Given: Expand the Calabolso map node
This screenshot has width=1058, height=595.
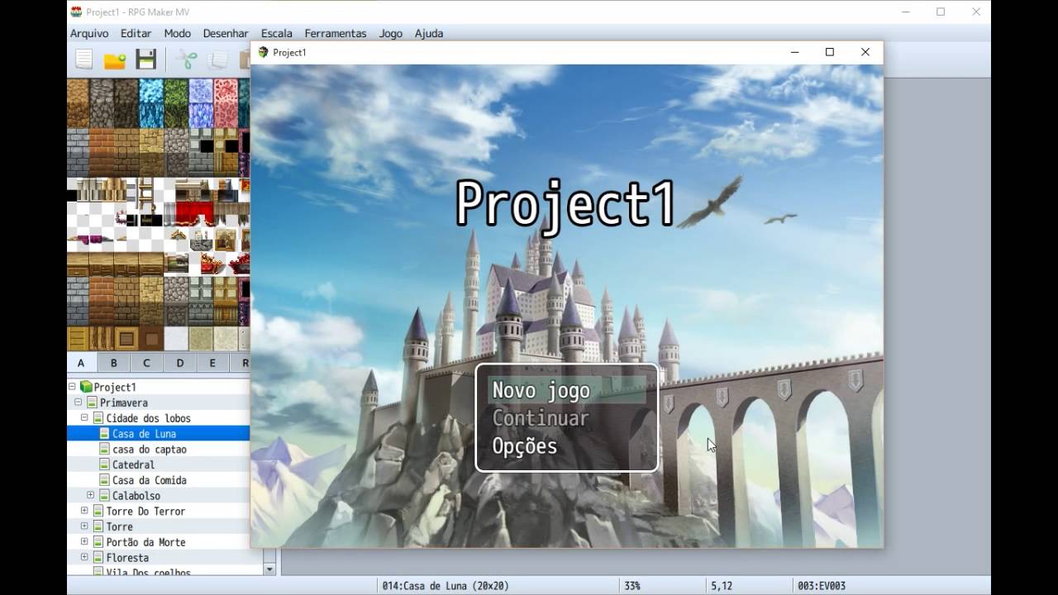Looking at the screenshot, I should coord(90,496).
